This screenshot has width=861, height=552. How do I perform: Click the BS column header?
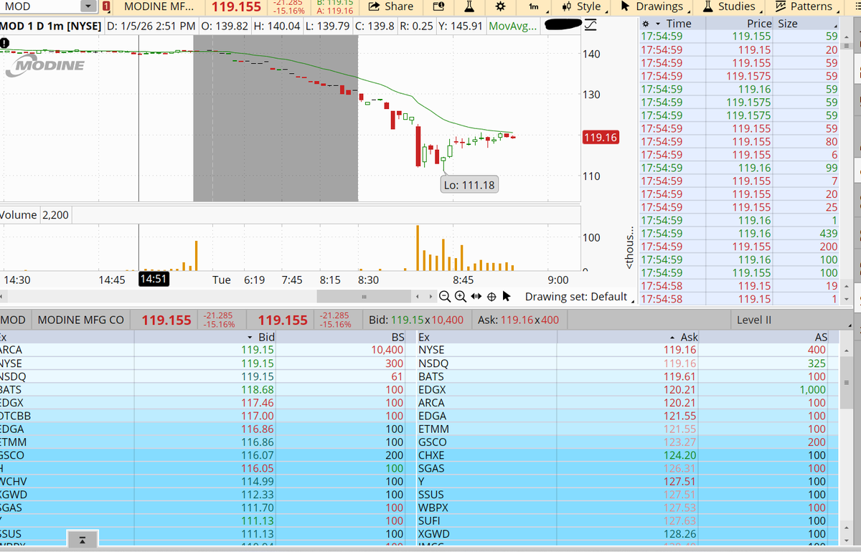coord(398,337)
